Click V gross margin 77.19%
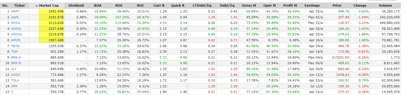407x95 pixels. coord(252,92)
